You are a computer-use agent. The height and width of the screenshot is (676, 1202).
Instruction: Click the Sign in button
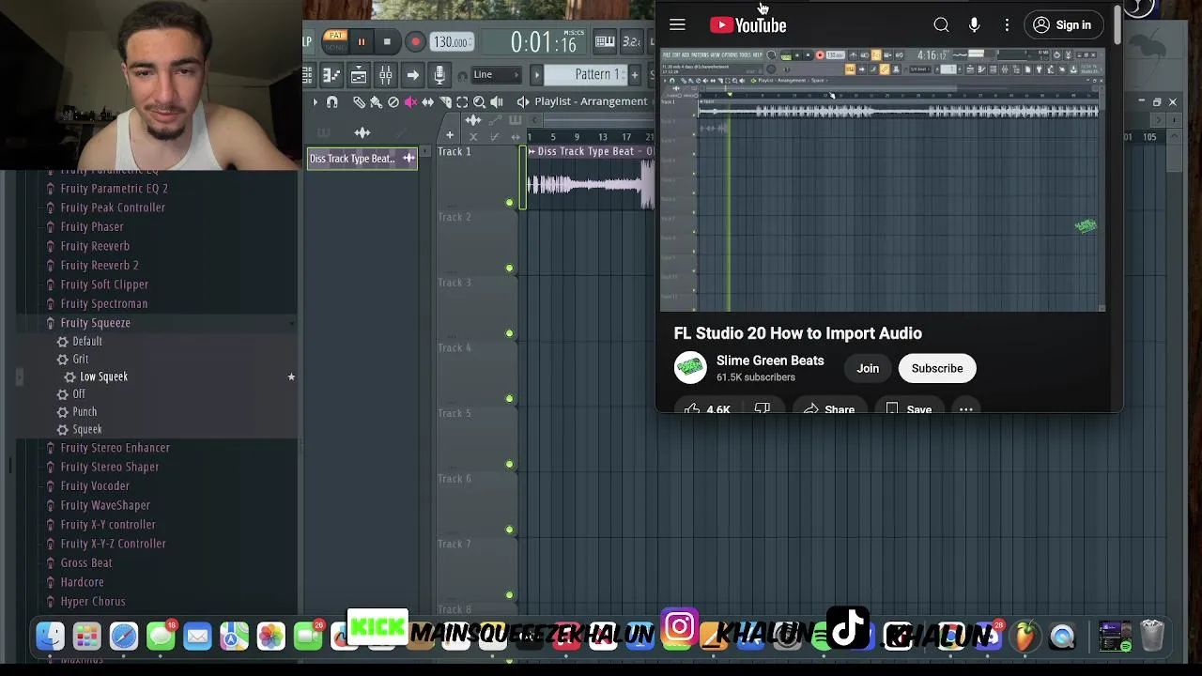(x=1062, y=25)
